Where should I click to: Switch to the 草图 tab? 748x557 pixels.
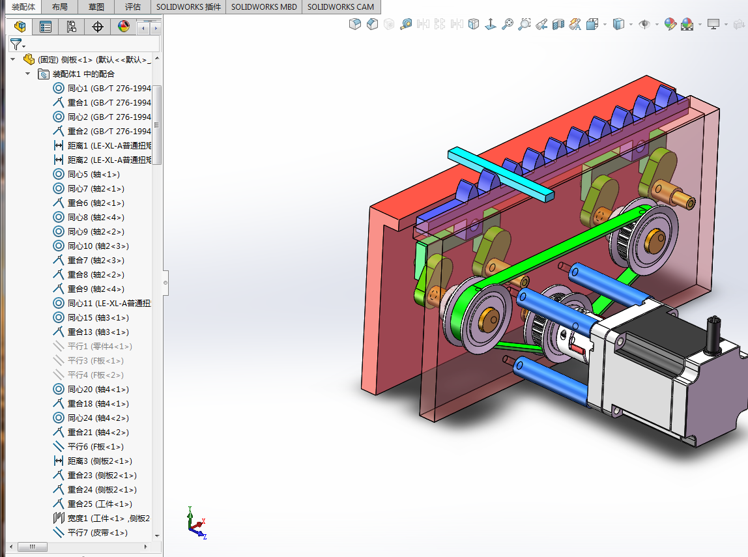[96, 7]
